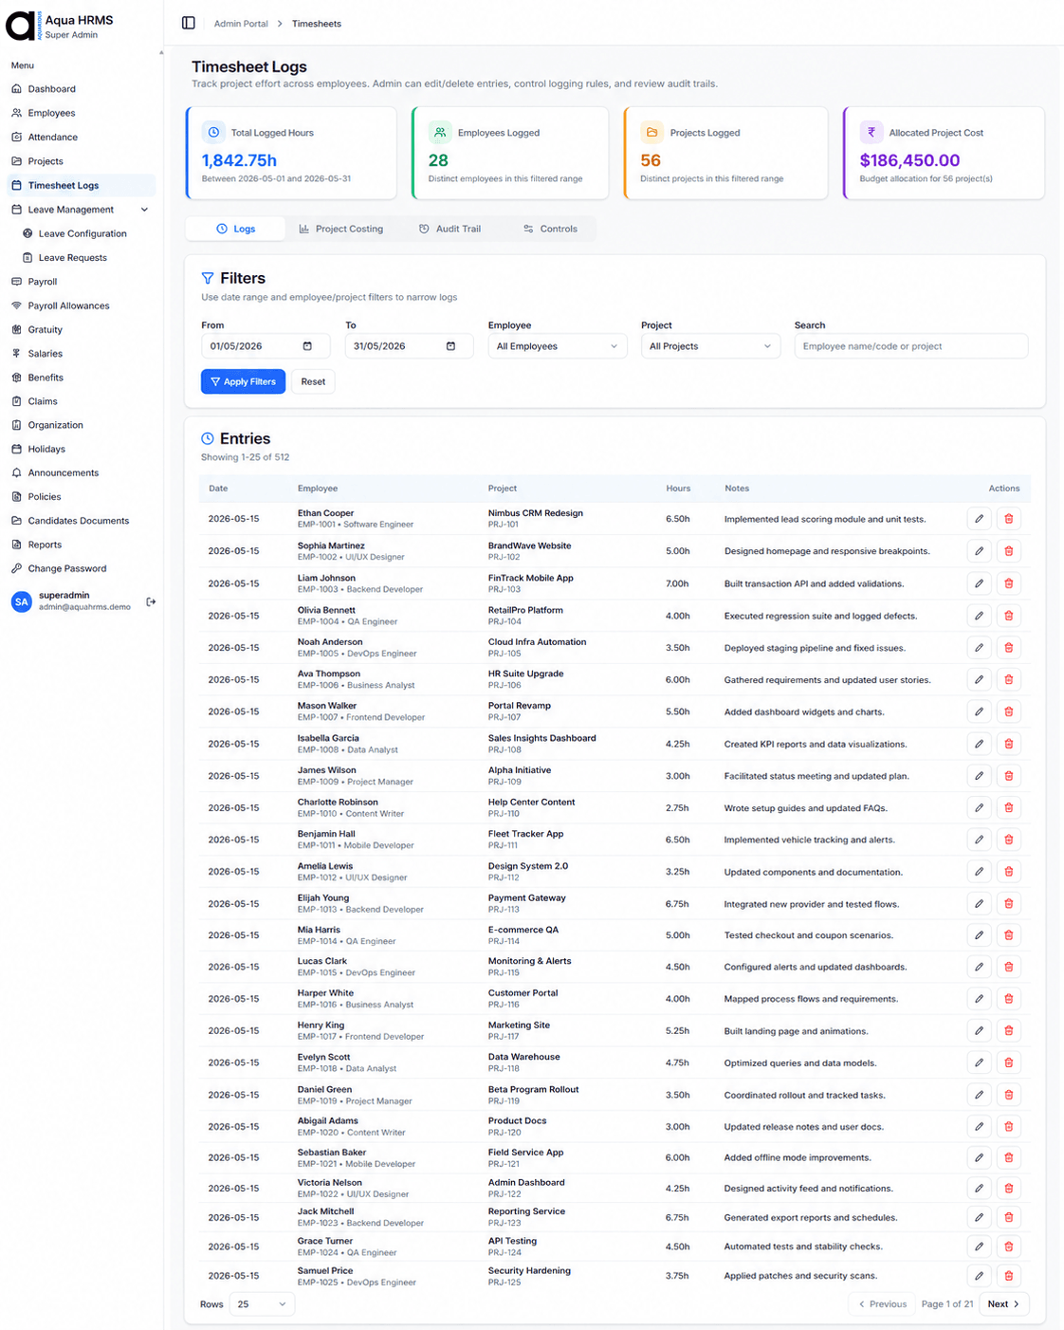1064x1330 pixels.
Task: Delete Noah Anderson's Cloud Infra entry
Action: click(1008, 648)
